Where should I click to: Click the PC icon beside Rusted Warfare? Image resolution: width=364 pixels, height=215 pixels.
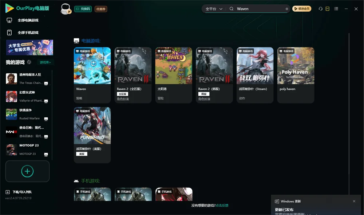[46, 119]
